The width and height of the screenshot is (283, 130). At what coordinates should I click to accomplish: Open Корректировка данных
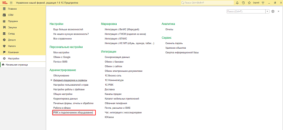[66, 99]
